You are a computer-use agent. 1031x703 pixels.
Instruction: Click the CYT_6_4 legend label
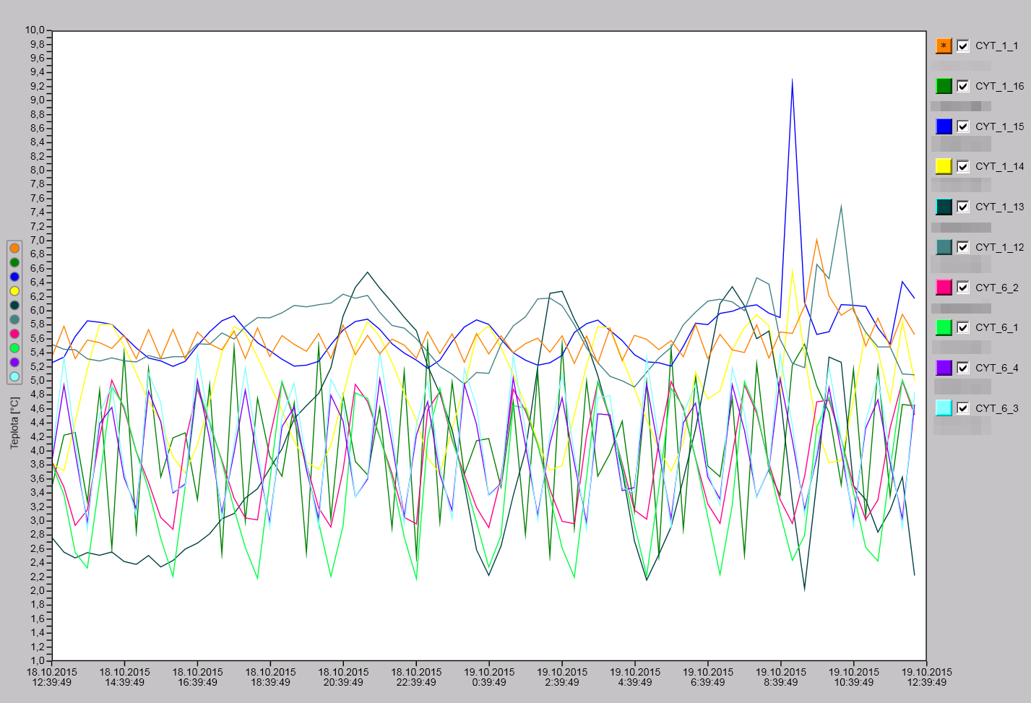(996, 368)
